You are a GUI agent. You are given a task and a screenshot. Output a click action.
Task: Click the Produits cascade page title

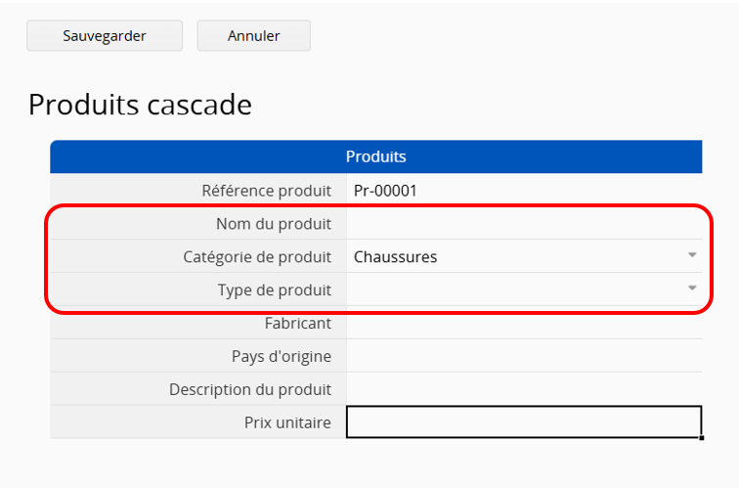click(x=140, y=105)
